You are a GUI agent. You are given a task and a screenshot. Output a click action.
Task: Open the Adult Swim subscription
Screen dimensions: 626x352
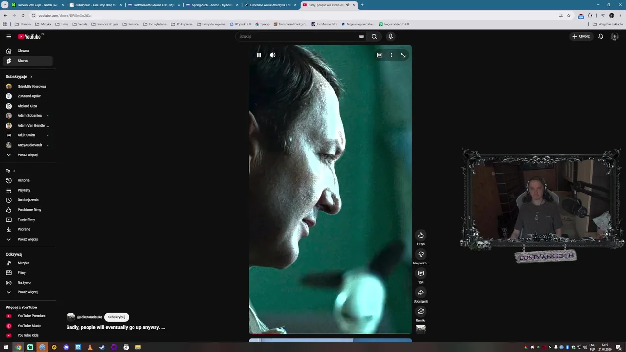28,135
